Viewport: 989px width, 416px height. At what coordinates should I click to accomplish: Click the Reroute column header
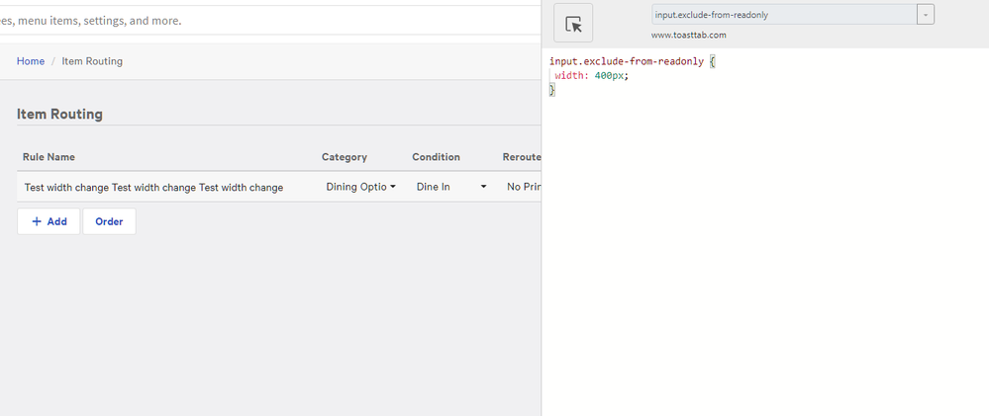[521, 157]
